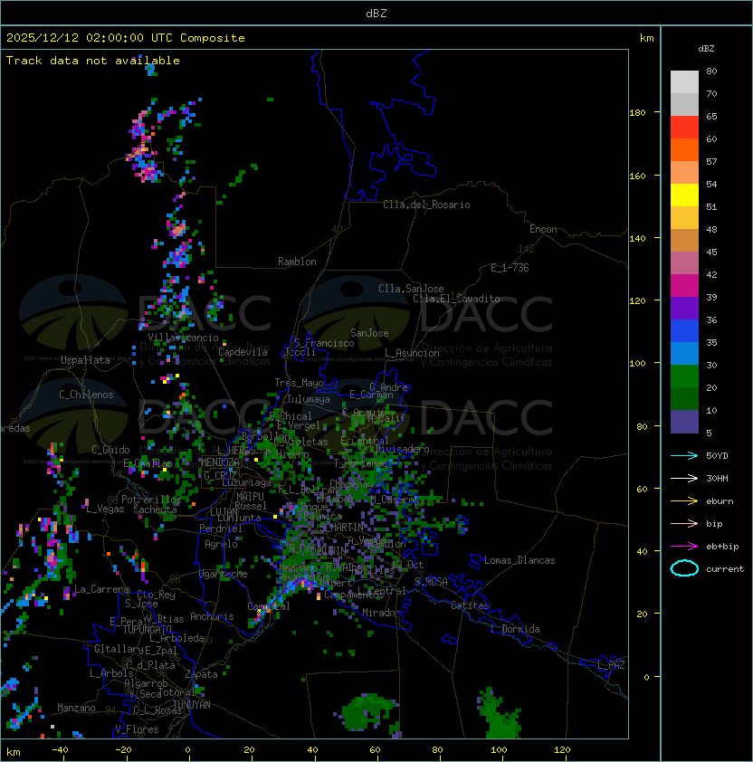This screenshot has width=753, height=762.
Task: Click the TUNUYAN label
Action: point(192,705)
